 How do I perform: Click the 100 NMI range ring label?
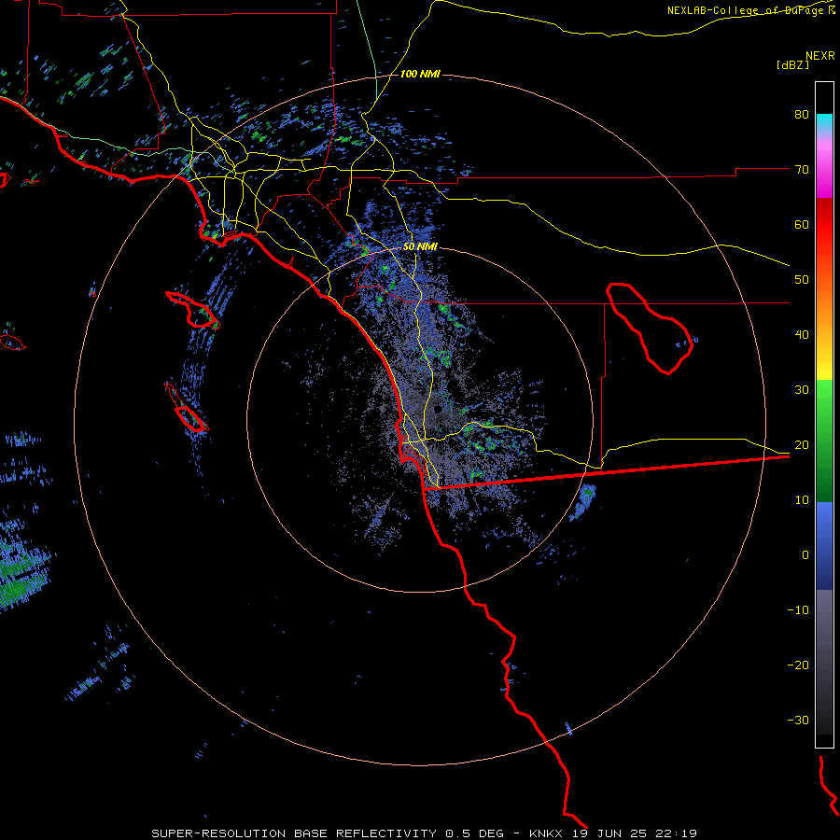point(420,74)
